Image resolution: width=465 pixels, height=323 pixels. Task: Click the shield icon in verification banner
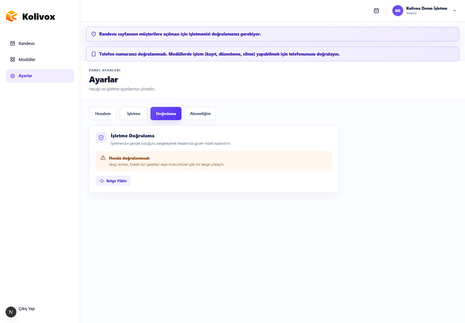pos(94,34)
